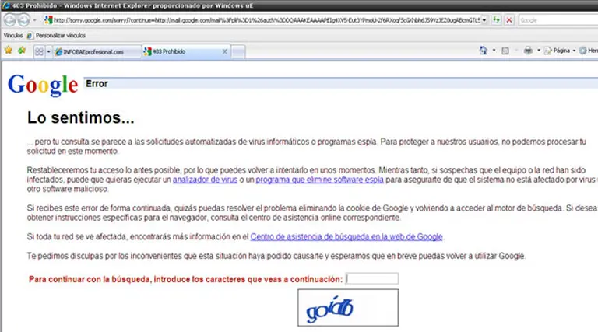Go back with the browser Back arrow

click(x=10, y=19)
